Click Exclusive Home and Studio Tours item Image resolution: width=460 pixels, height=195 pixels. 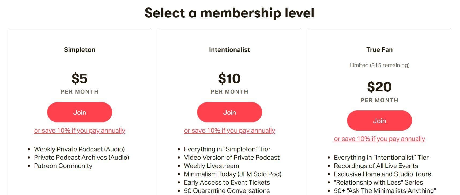pos(382,174)
